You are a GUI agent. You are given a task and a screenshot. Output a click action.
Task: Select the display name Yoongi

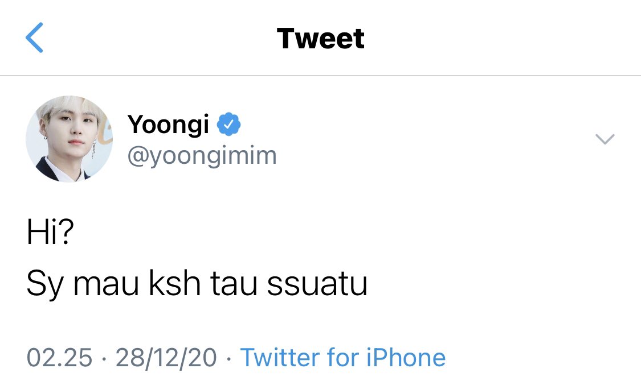pos(169,125)
